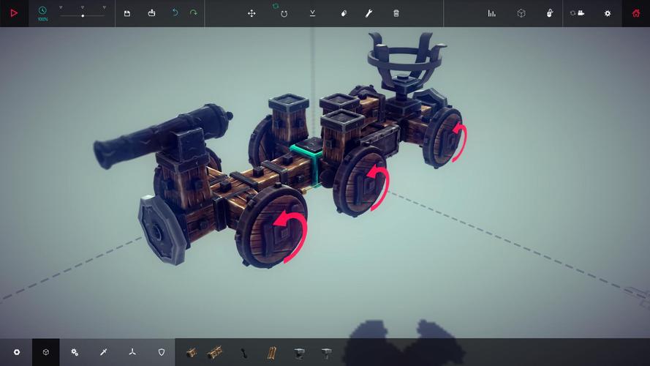Image resolution: width=650 pixels, height=366 pixels.
Task: Select the wrench key mapping tool
Action: [370, 13]
